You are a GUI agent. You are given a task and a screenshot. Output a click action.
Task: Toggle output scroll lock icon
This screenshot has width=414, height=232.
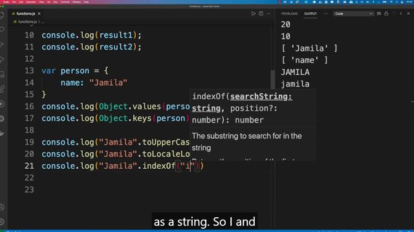pos(386,14)
